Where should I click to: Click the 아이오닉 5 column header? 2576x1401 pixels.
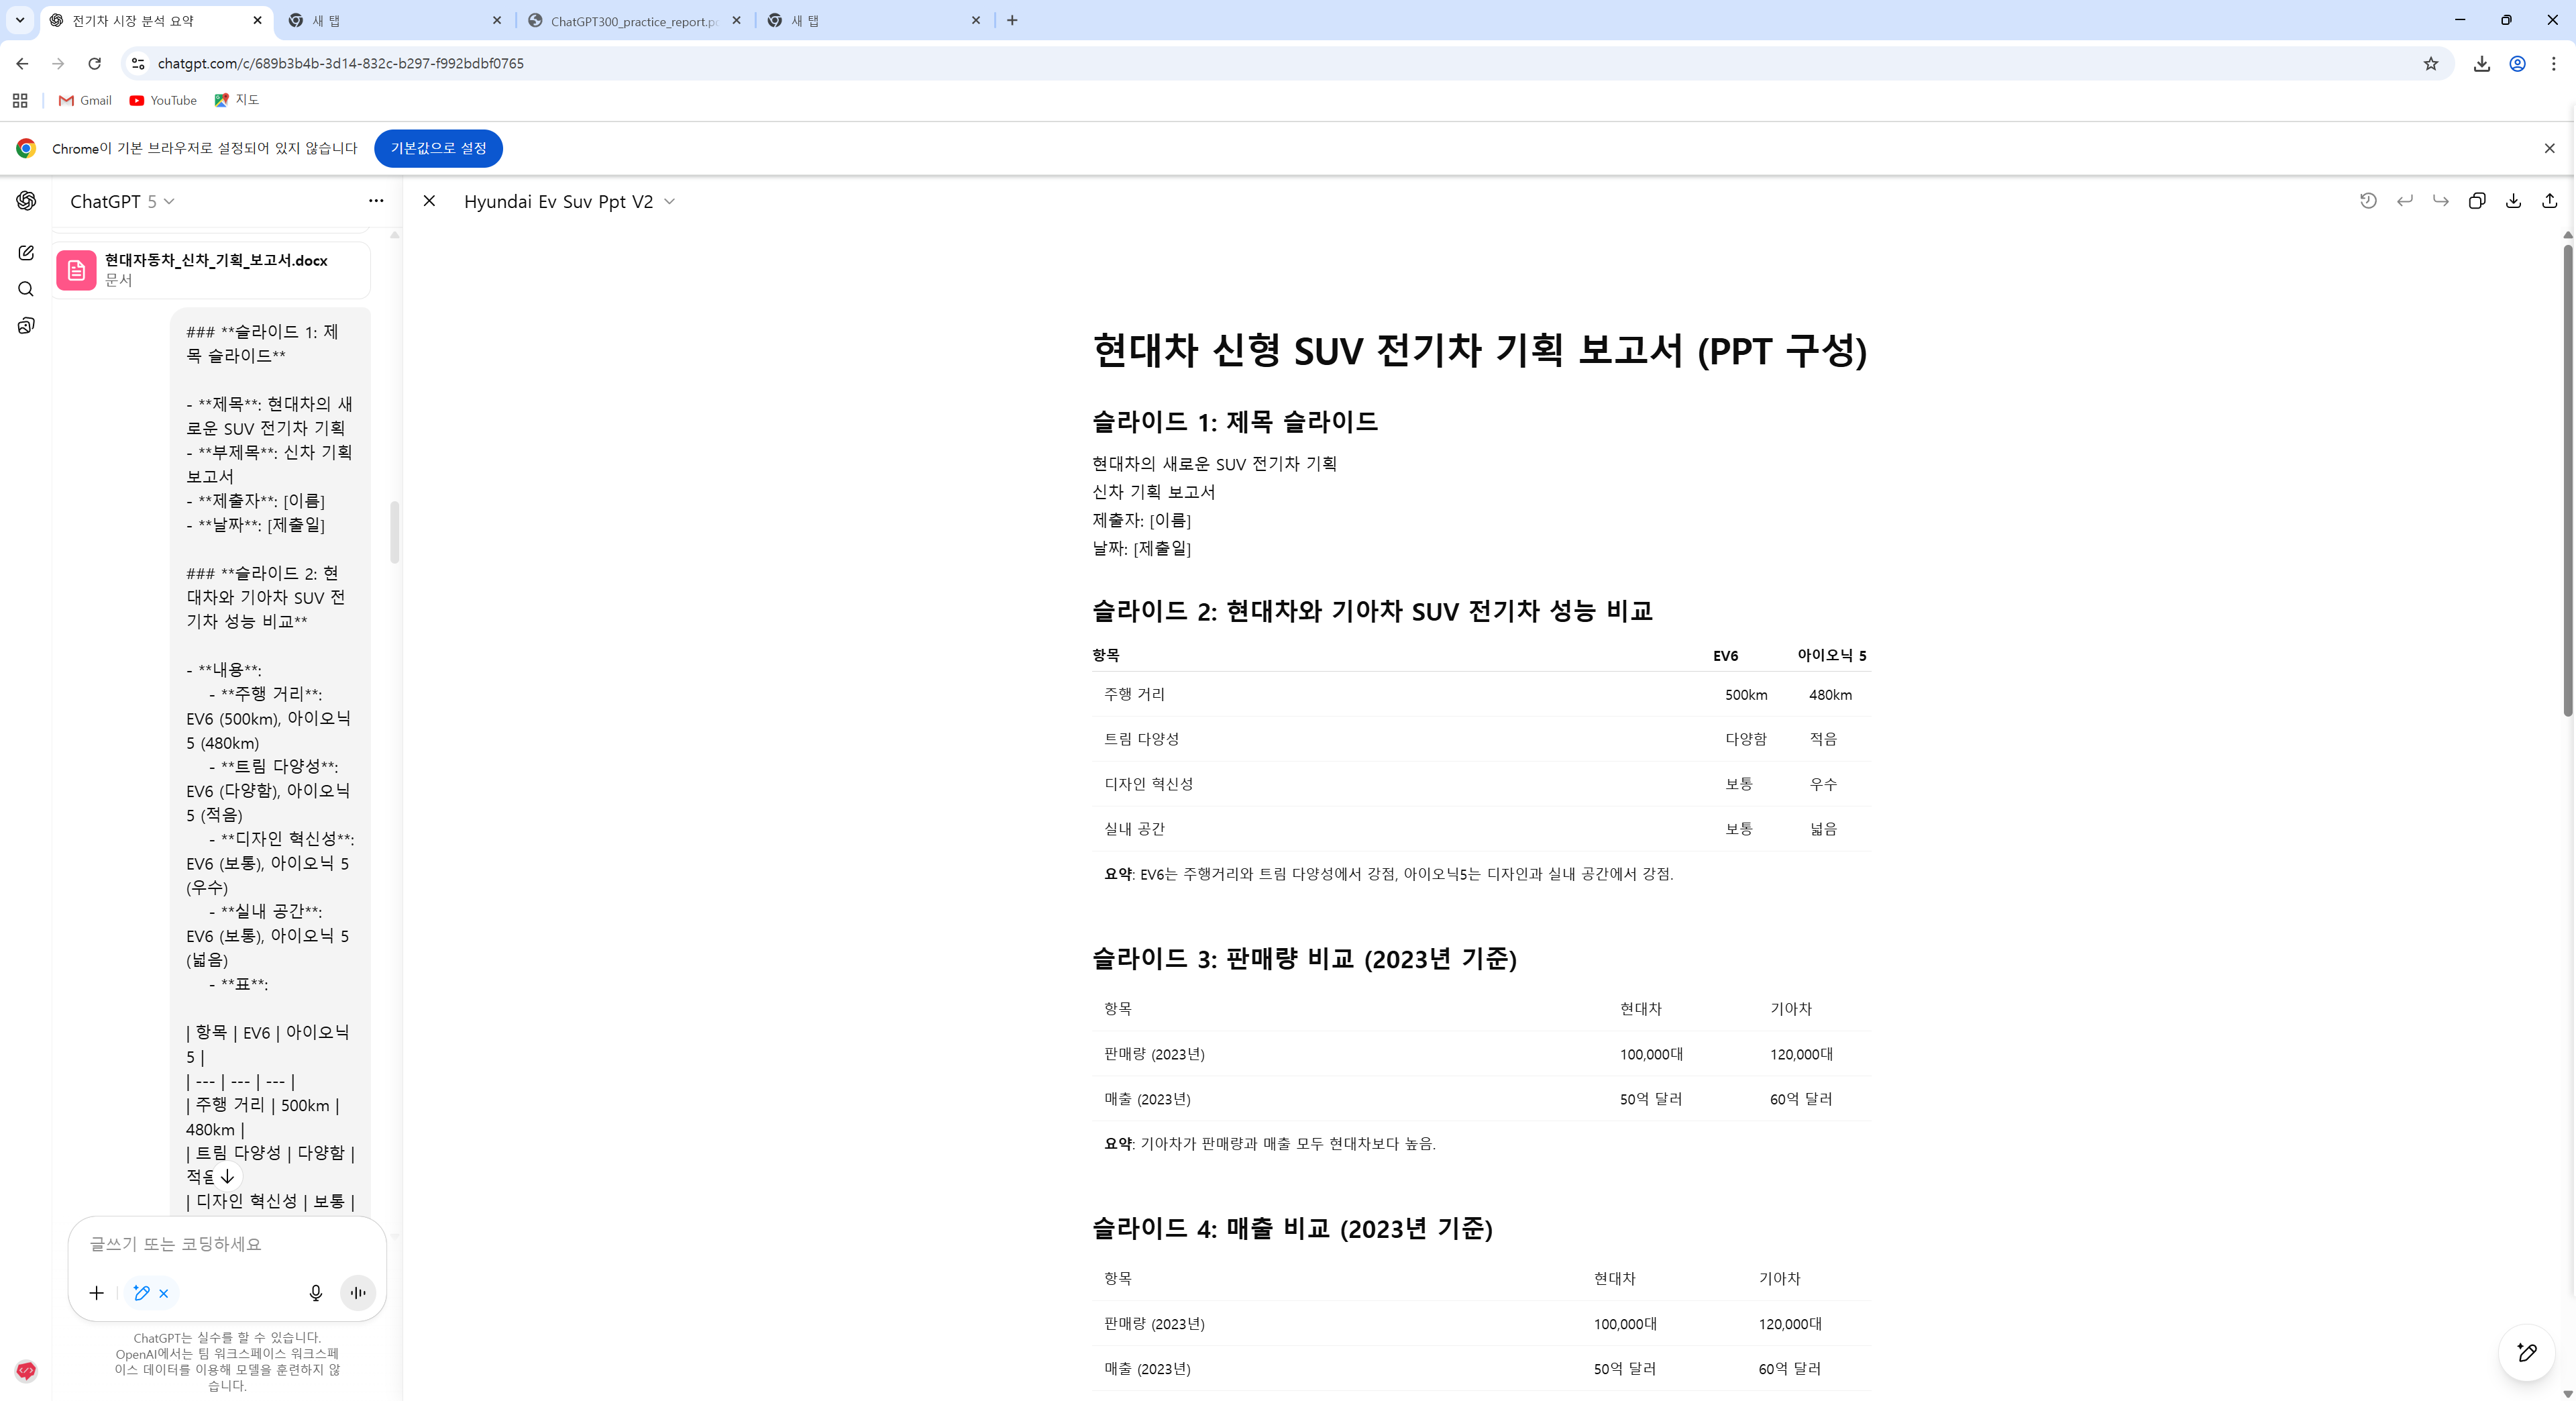(1832, 655)
